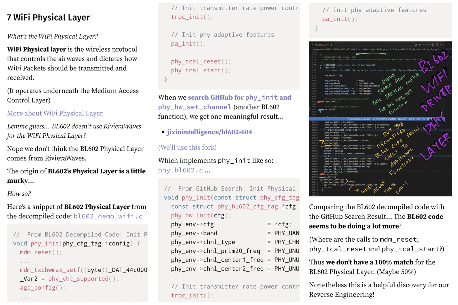Click the Open Changes icon in editor toolbar
The image size is (458, 305).
click(420, 45)
